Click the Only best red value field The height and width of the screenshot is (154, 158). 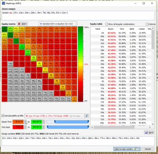[18, 127]
